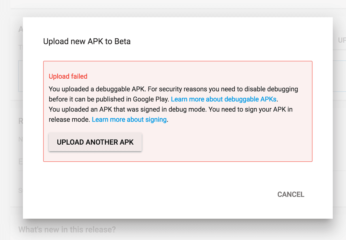This screenshot has height=240, width=346.
Task: Select the red Upload failed heading
Action: coord(68,76)
